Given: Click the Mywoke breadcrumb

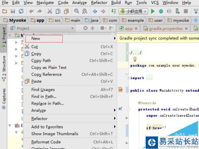Looking at the screenshot, I should point(15,20).
